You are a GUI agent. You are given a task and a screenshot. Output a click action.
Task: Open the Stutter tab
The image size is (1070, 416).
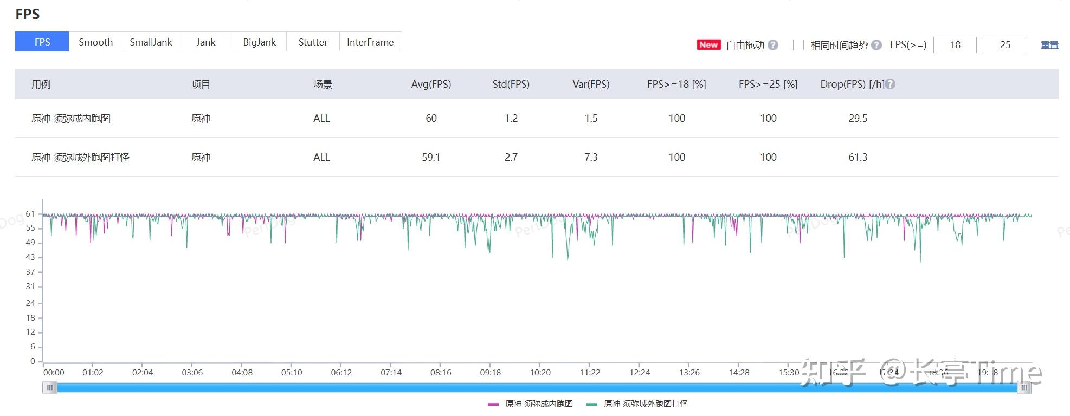tap(313, 42)
